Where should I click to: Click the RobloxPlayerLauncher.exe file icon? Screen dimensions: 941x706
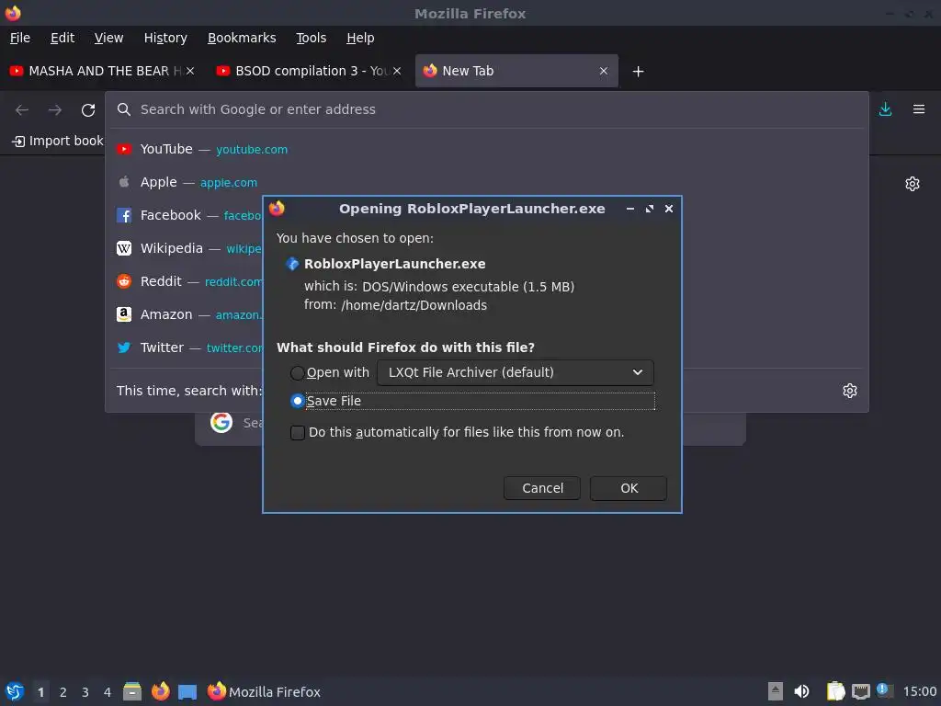point(292,264)
